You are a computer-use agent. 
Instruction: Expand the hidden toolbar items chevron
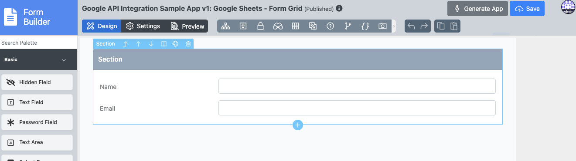pos(394,26)
